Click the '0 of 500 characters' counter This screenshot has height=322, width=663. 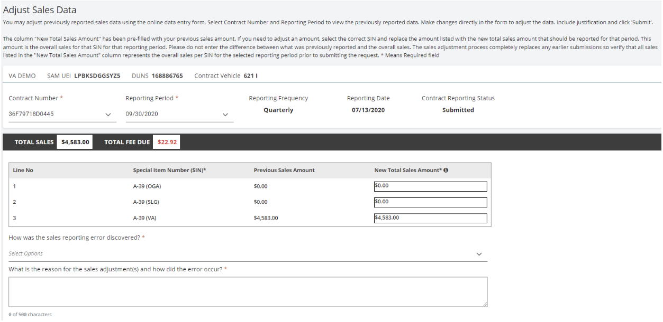(x=30, y=315)
